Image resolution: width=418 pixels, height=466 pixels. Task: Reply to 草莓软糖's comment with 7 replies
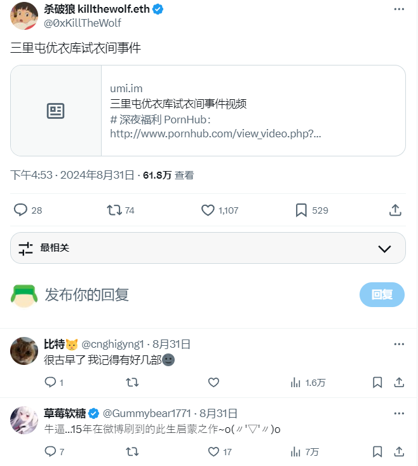(x=51, y=451)
